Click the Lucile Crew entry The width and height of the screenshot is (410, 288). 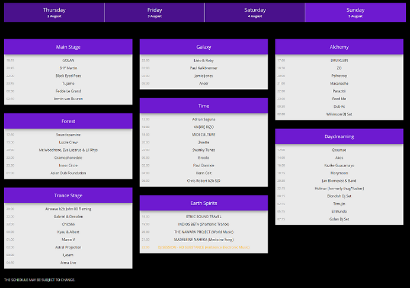point(68,142)
